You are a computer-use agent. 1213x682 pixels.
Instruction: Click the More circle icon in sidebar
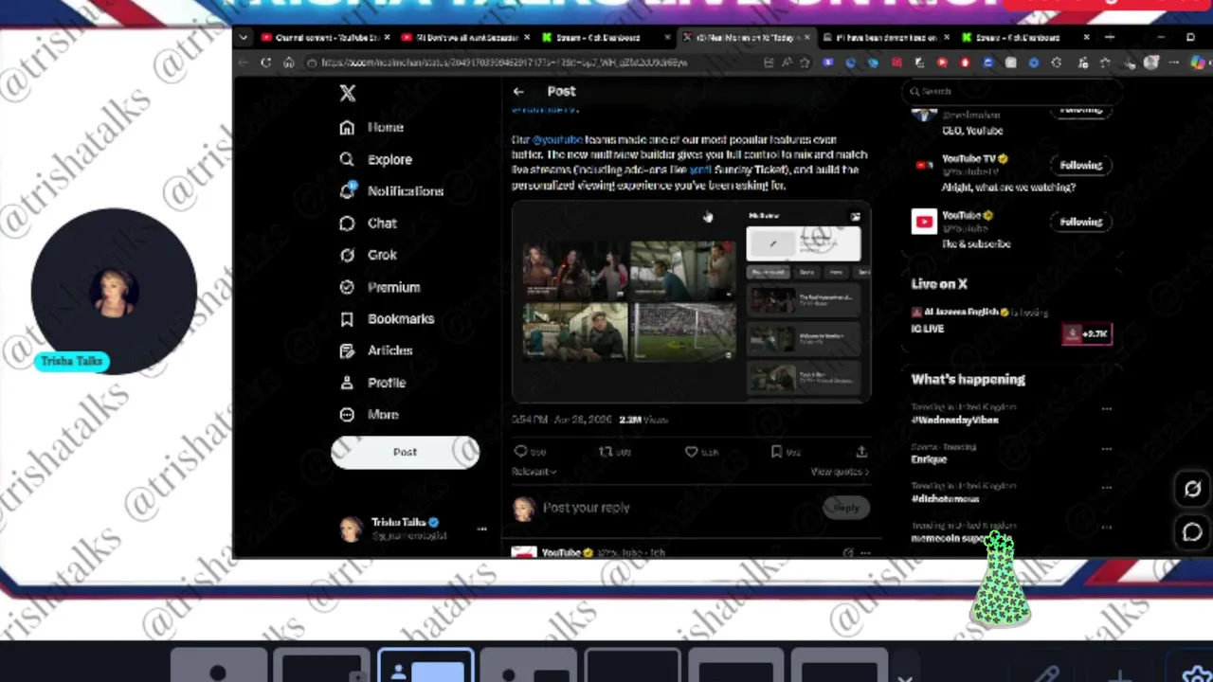(347, 415)
